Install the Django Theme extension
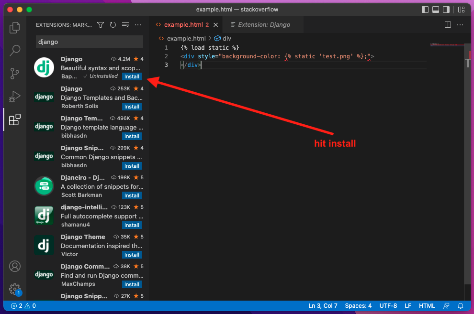474x314 pixels. coord(132,255)
